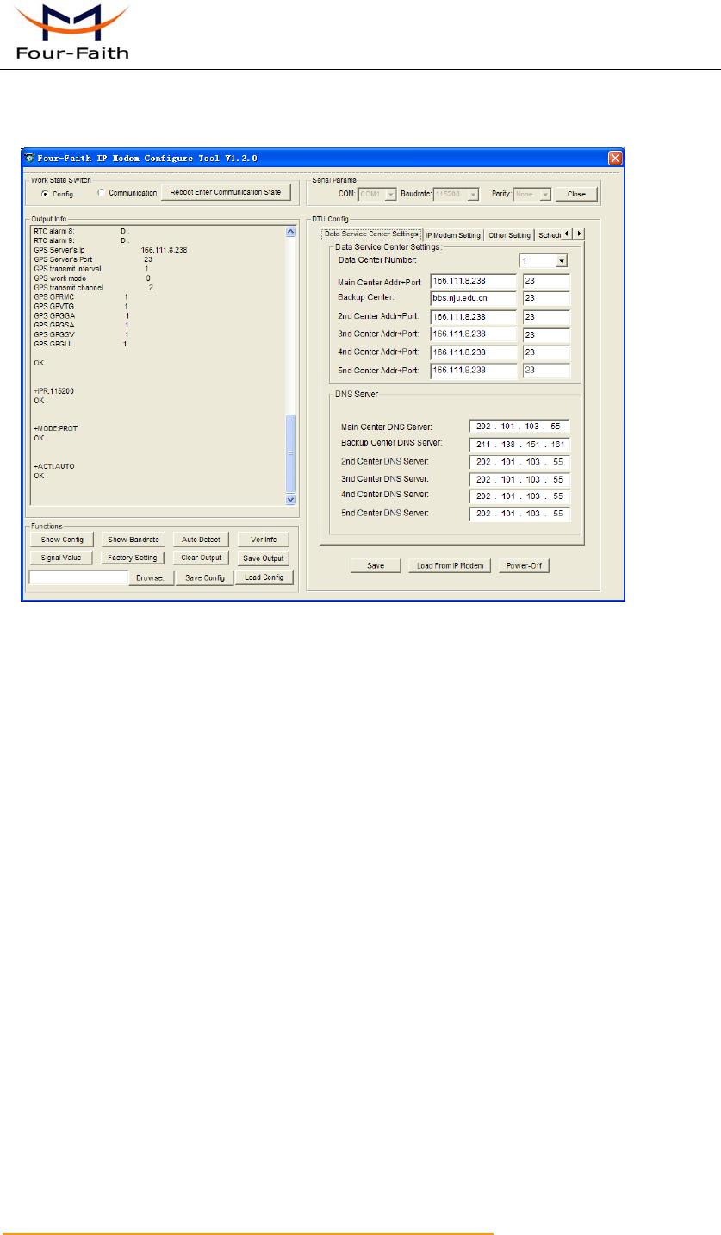The height and width of the screenshot is (1235, 721).
Task: Switch to Other Setting tab
Action: (x=509, y=235)
